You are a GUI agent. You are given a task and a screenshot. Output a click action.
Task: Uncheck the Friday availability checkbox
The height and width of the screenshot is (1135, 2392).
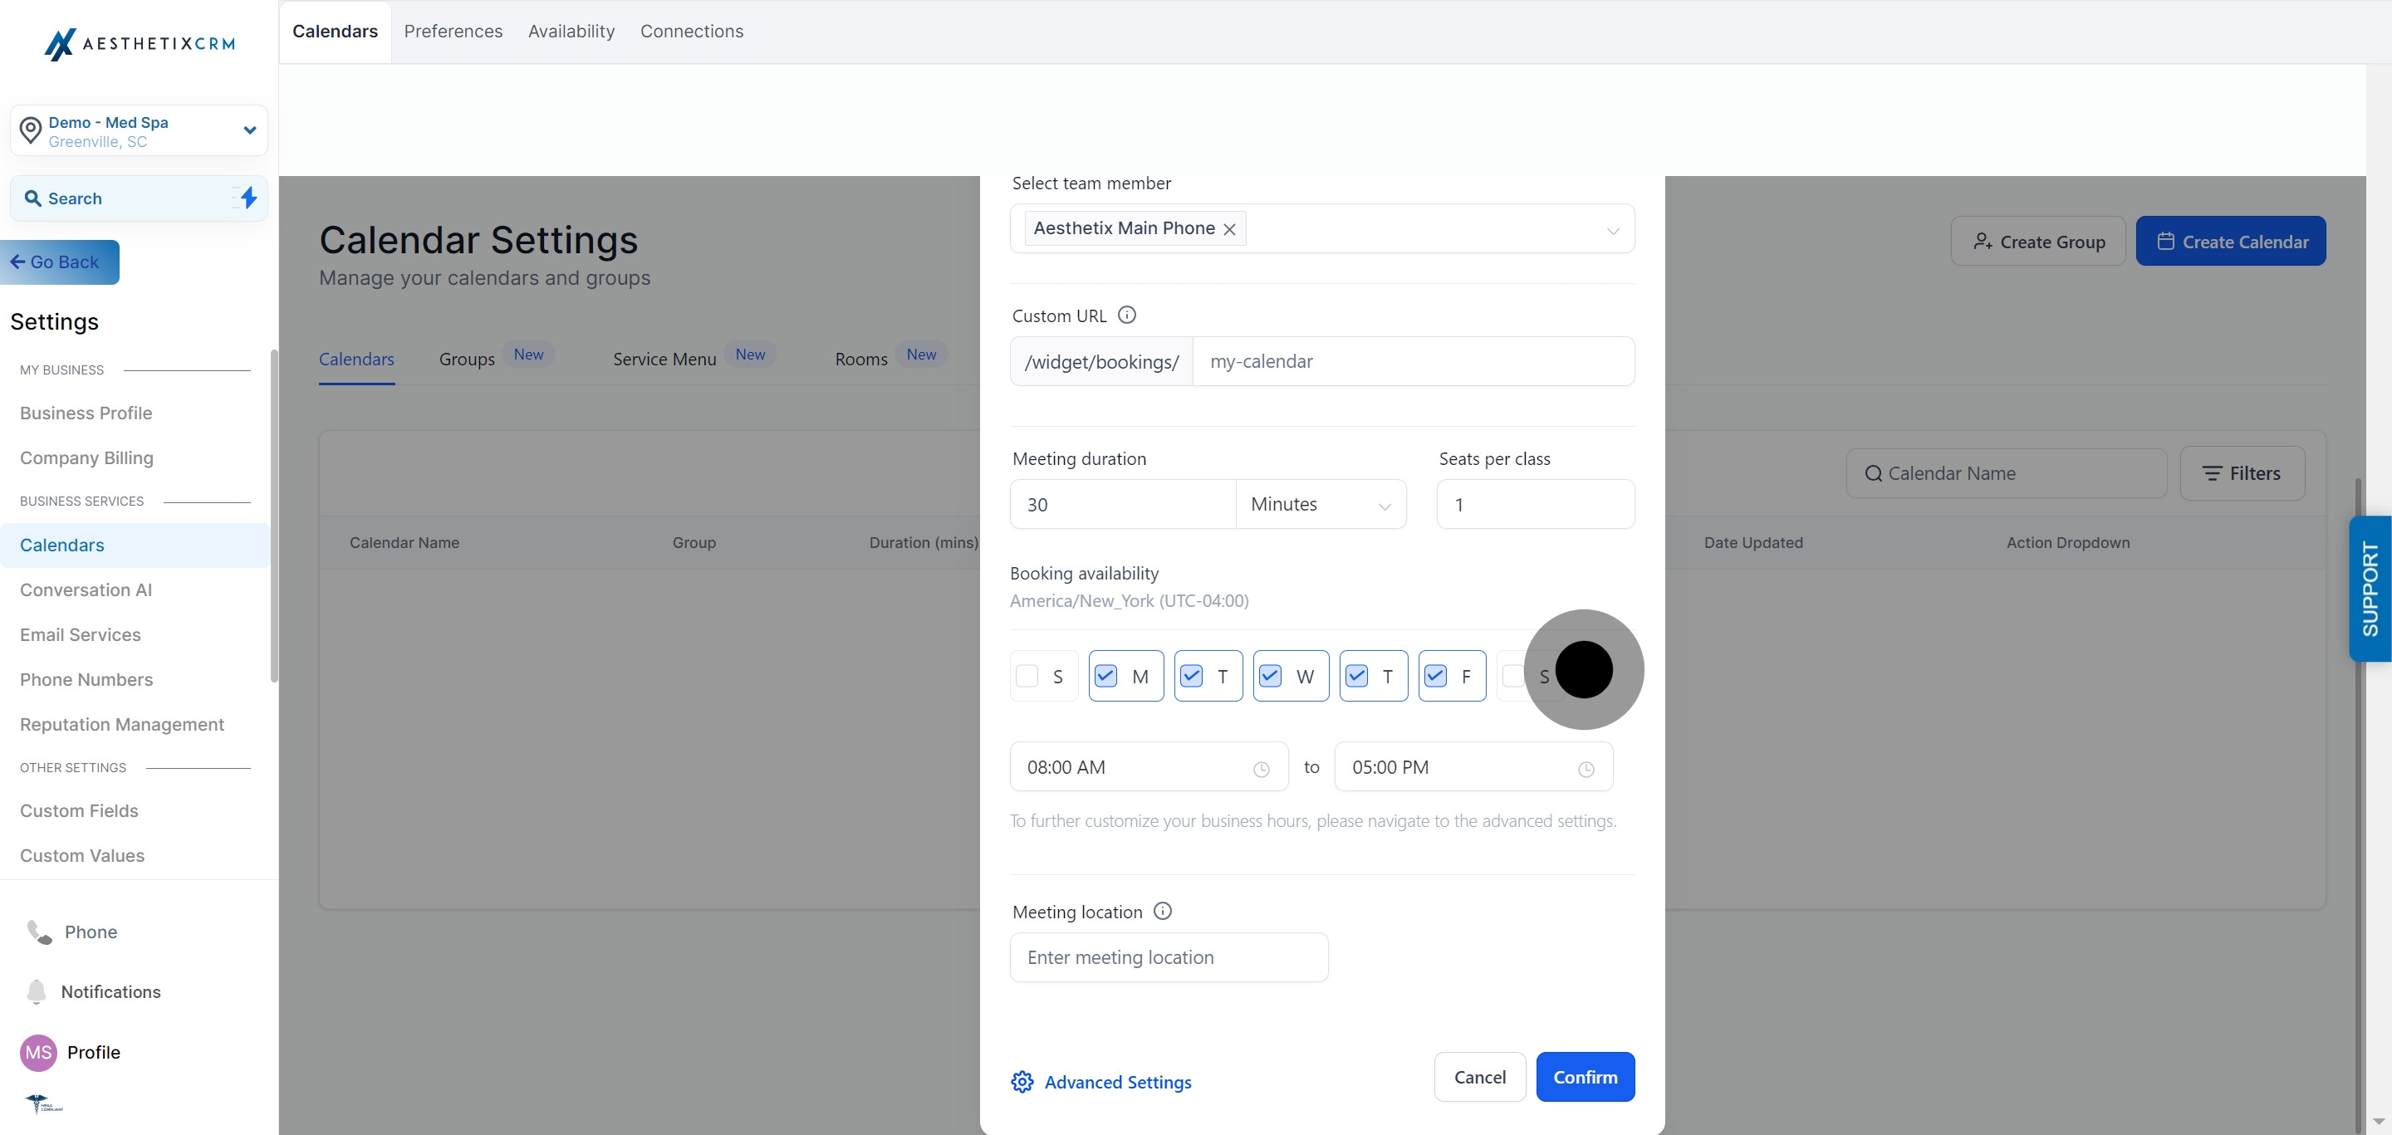pos(1435,676)
